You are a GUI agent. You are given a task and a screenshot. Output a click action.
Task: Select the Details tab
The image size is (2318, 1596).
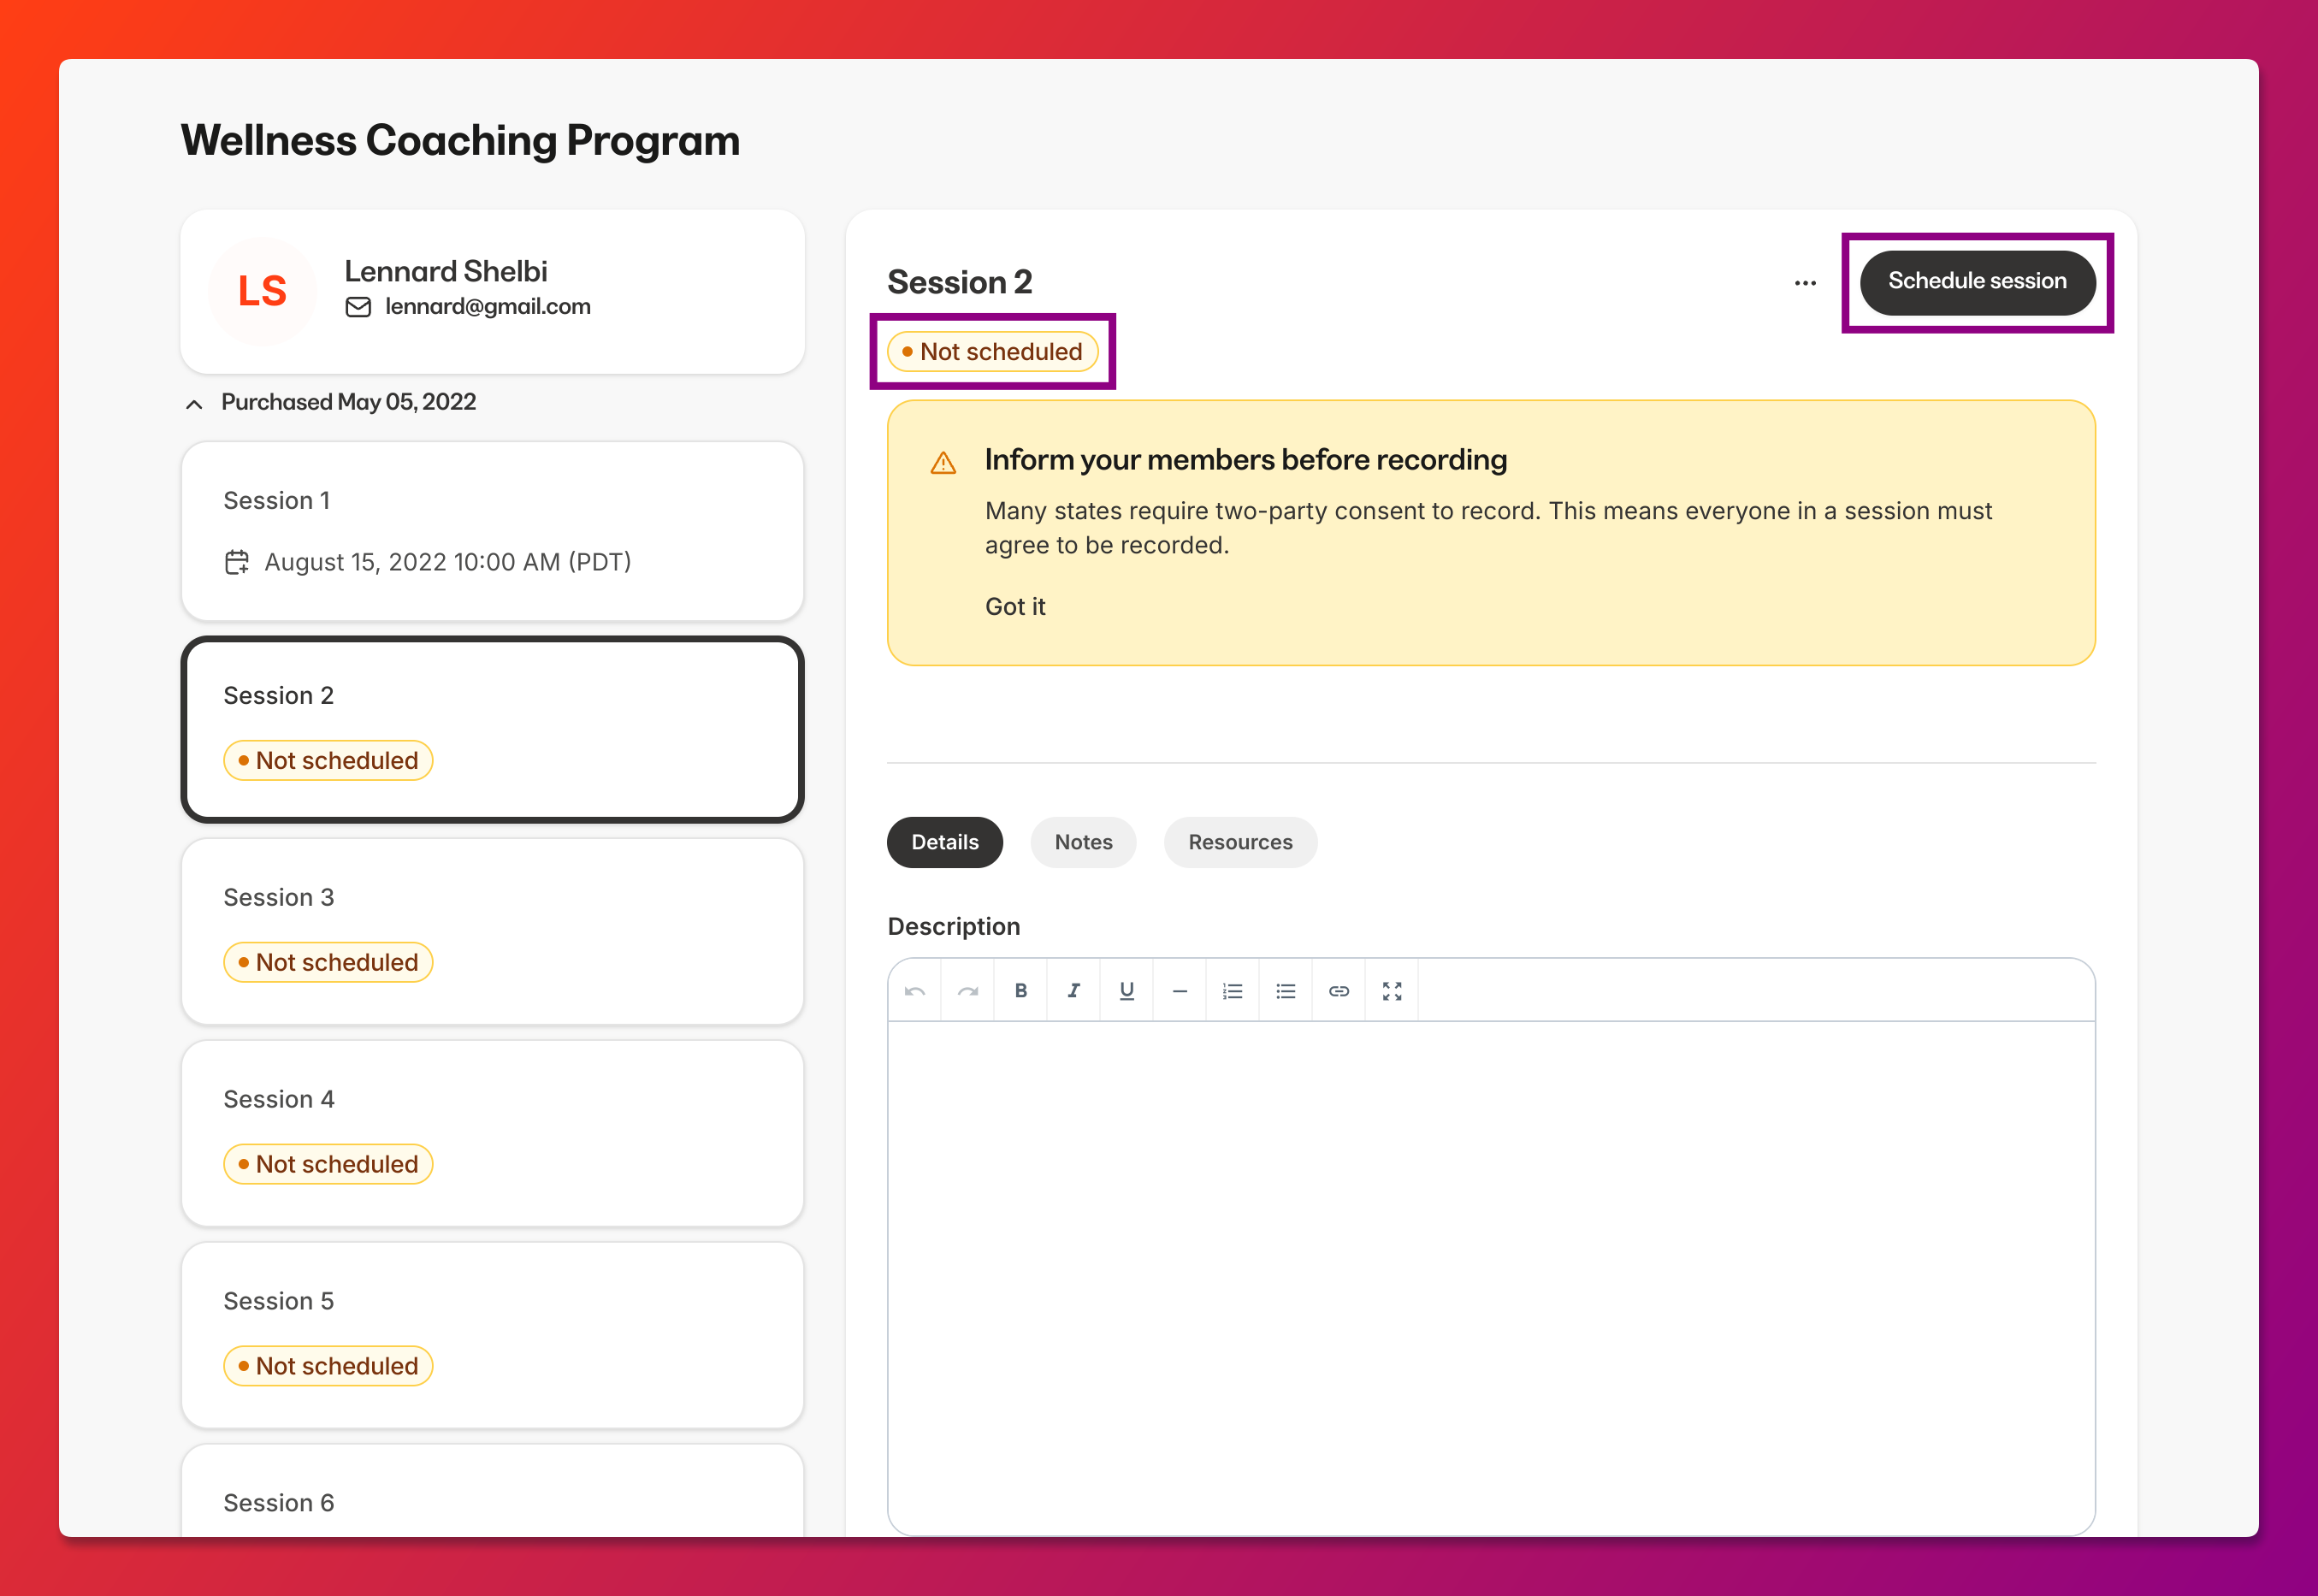tap(944, 842)
